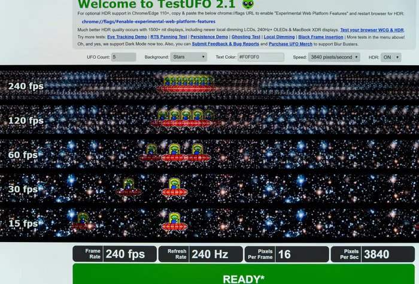Click the dim trailing UFO in 15 fps lane
Screen dimensions: 419x284
click(x=83, y=222)
